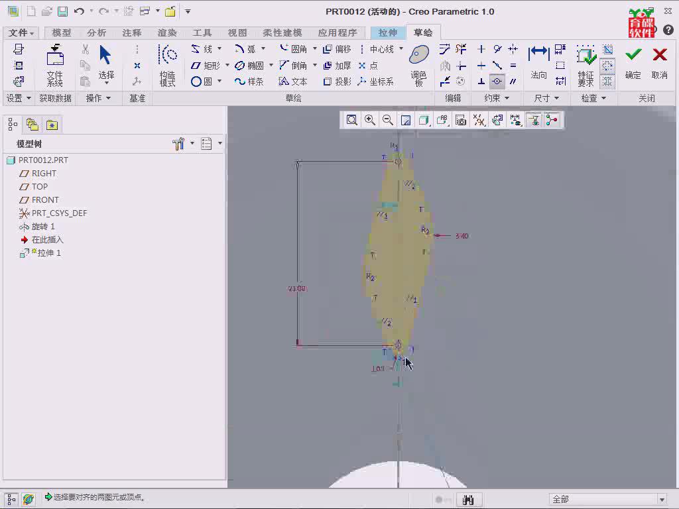Open the Inspect group menu

(593, 98)
